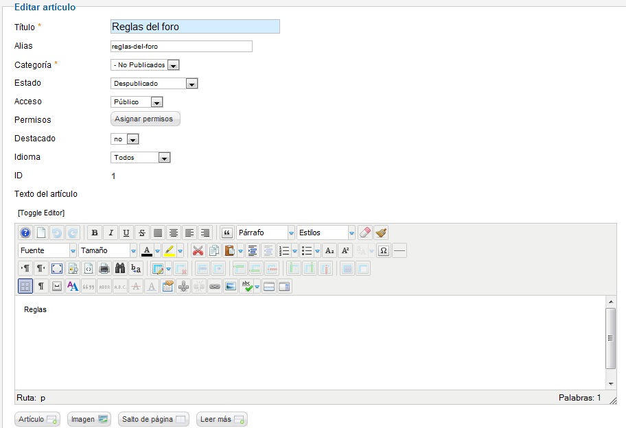Click the Print icon in the toolbar

point(104,269)
